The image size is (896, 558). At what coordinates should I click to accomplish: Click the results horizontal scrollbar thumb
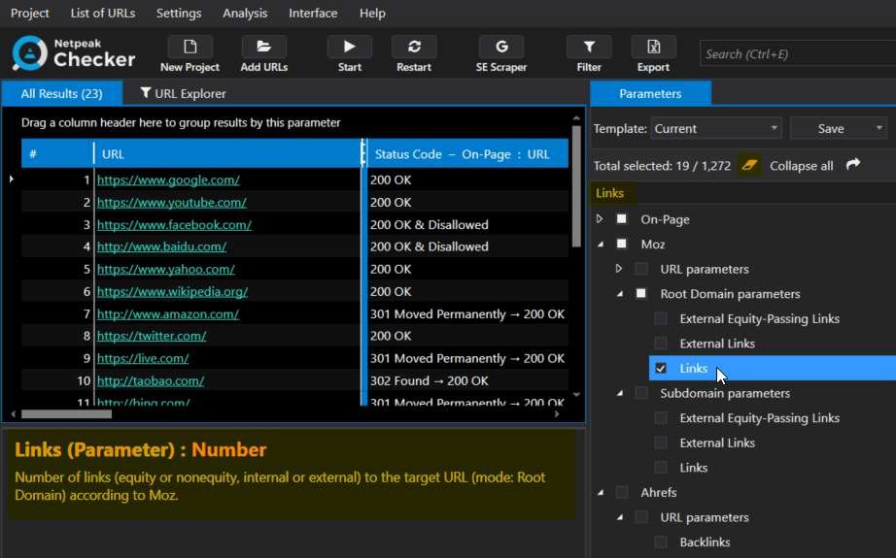tap(66, 414)
